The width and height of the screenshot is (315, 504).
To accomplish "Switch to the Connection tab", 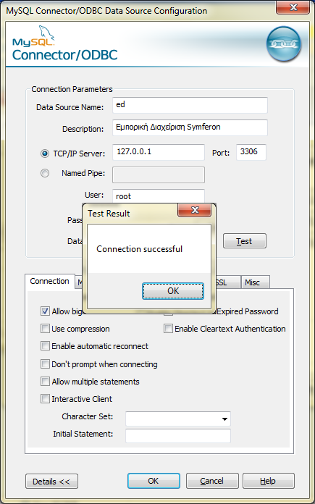I will point(49,281).
